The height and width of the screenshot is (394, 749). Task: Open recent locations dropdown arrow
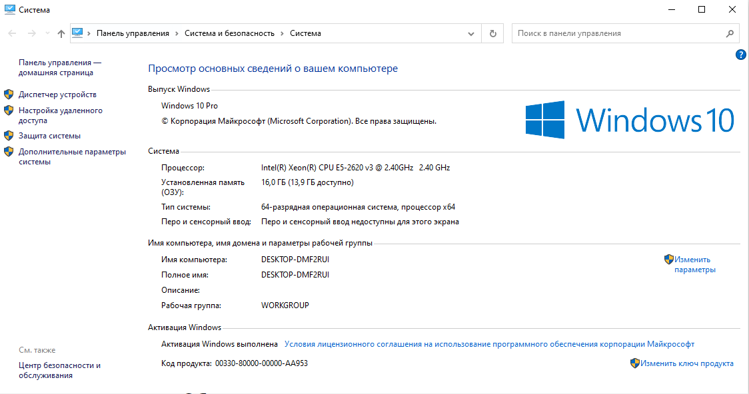click(47, 33)
